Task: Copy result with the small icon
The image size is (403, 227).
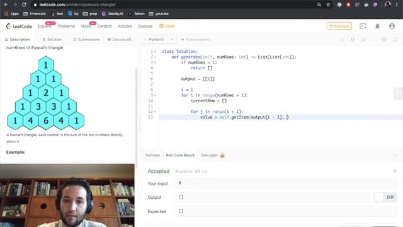Action: pos(395,171)
